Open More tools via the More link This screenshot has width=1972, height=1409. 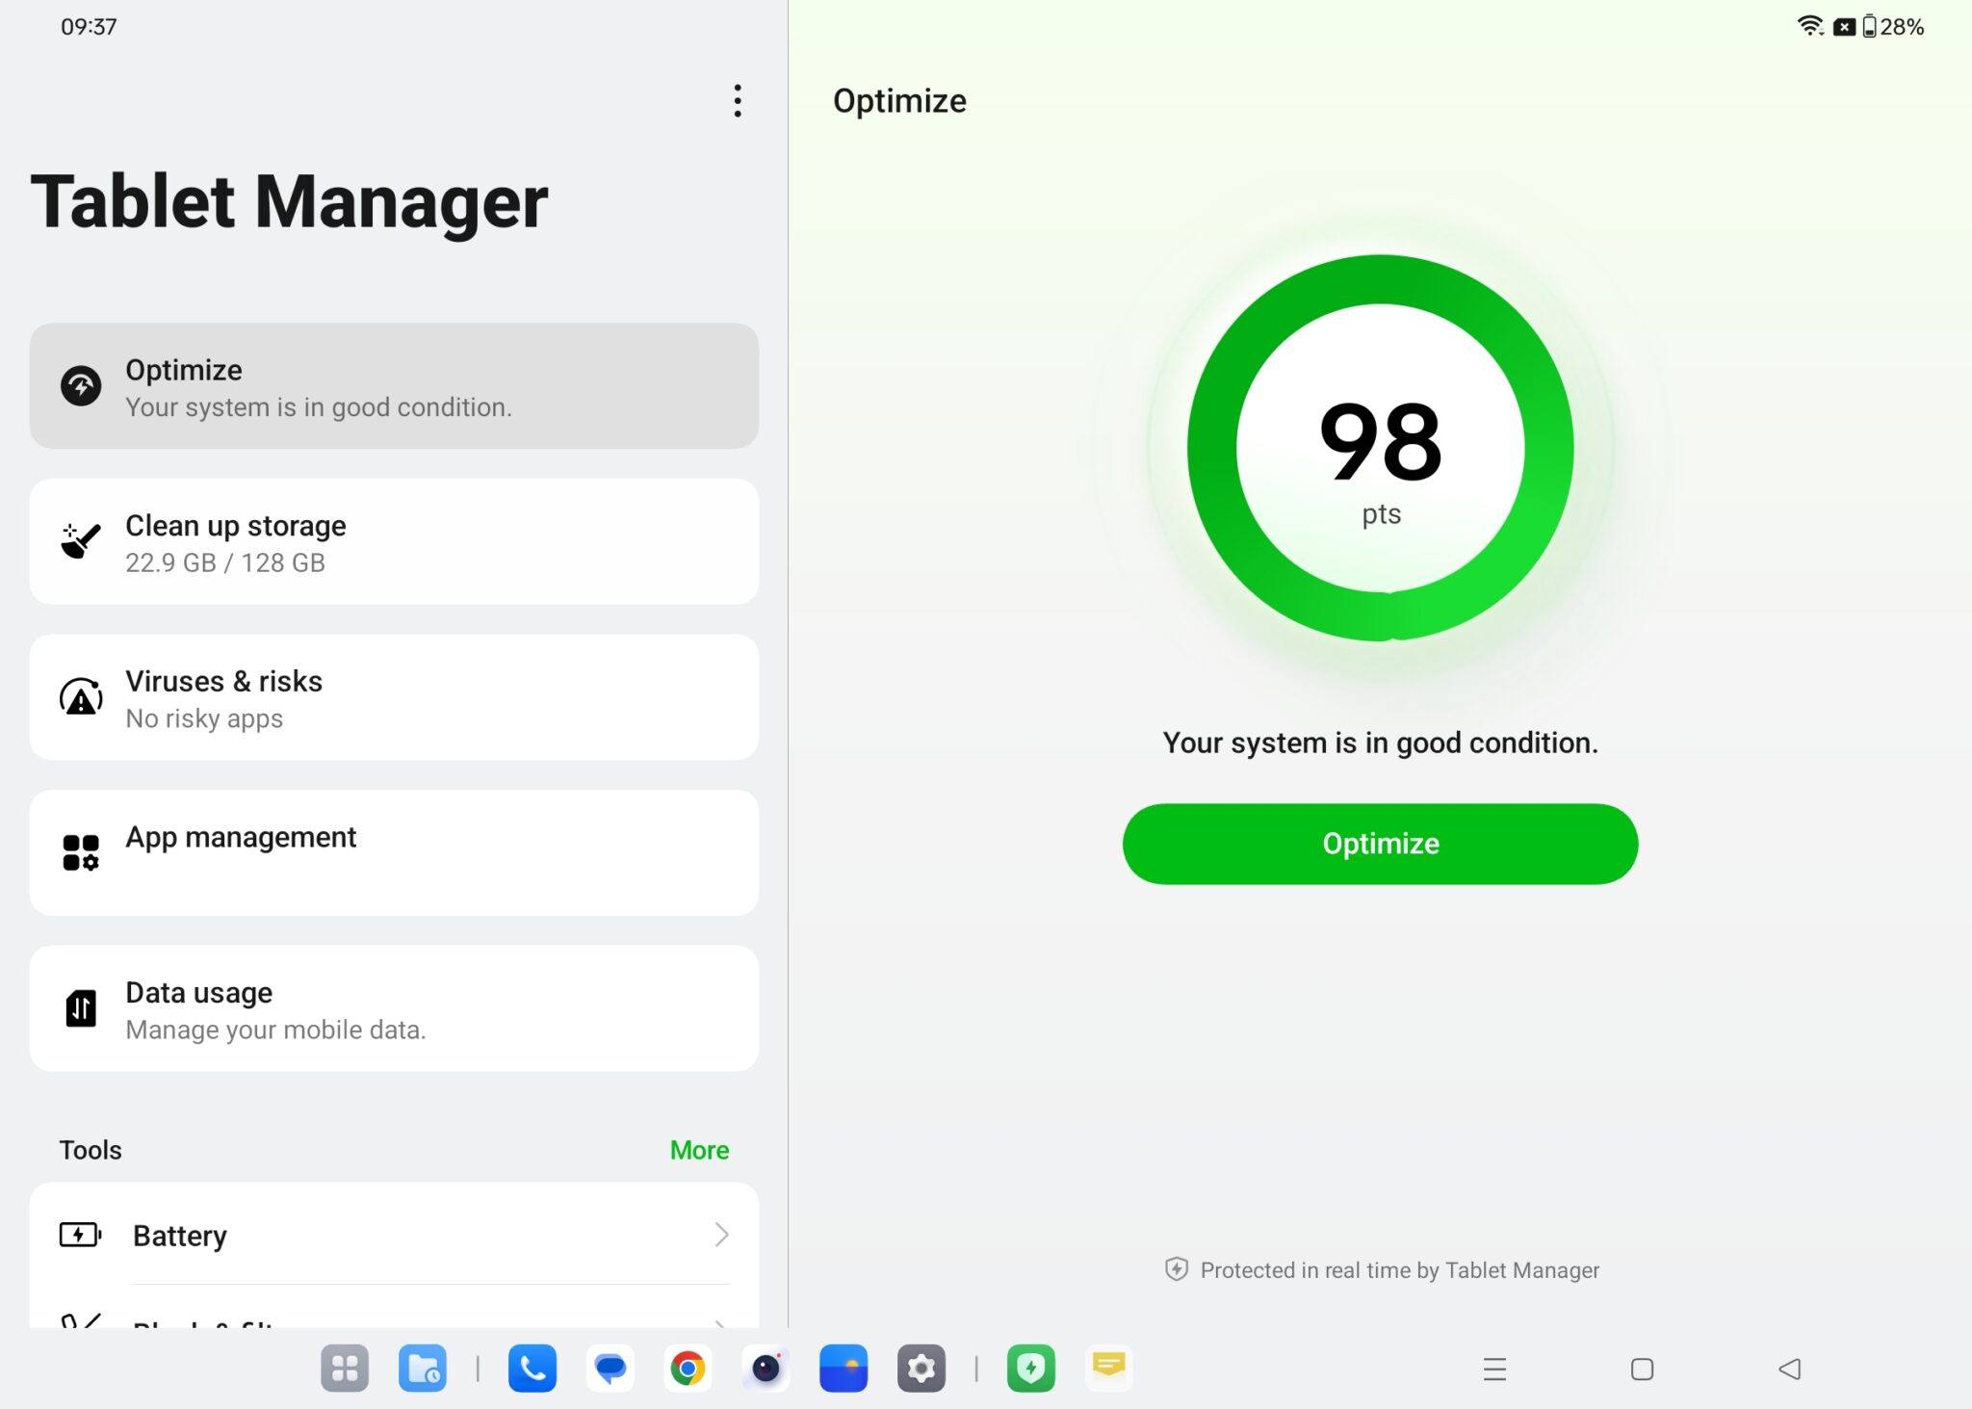pos(699,1149)
